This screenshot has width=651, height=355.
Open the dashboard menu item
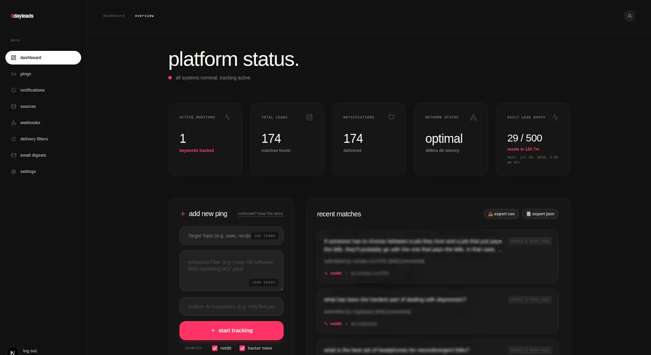pos(43,58)
